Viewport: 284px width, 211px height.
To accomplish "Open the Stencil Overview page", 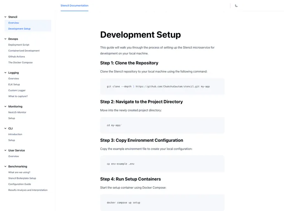I will click(x=14, y=23).
